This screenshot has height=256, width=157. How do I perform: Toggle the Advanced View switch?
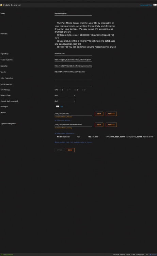pos(155,5)
